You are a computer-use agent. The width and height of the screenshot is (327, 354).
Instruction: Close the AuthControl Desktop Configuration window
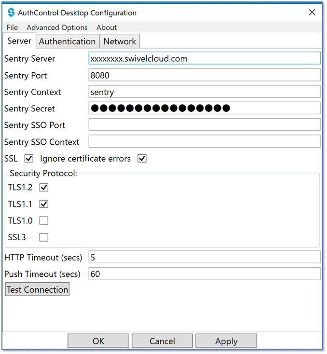coord(312,12)
